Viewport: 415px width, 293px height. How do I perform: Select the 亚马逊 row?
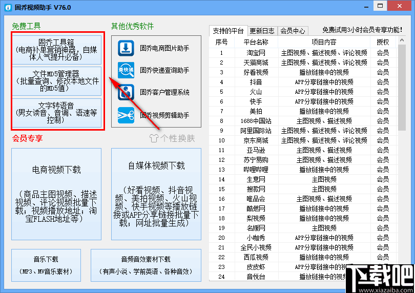(303, 150)
